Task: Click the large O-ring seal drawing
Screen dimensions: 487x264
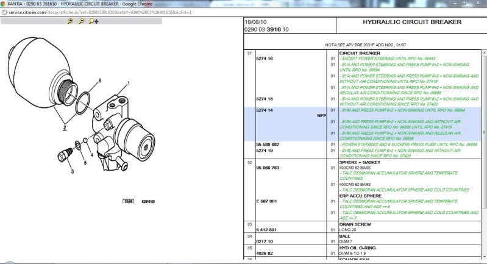Action: [82, 103]
